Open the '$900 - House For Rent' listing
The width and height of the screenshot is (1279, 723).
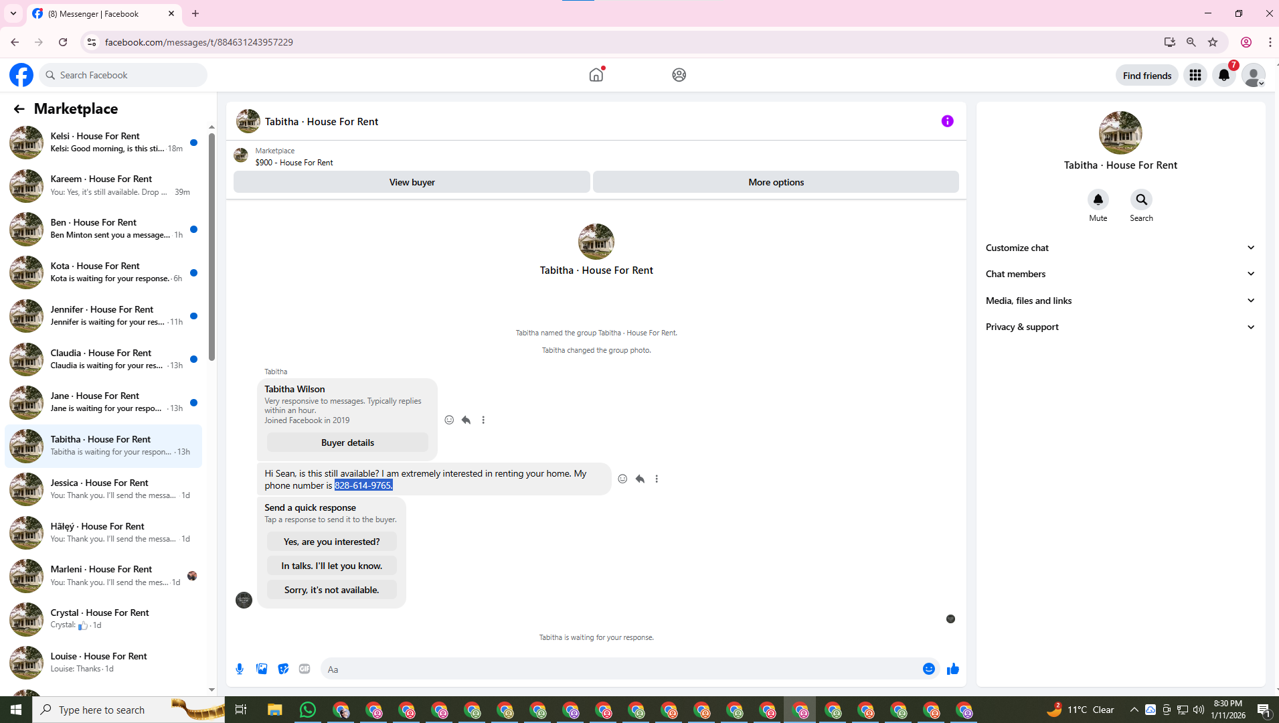click(x=294, y=163)
